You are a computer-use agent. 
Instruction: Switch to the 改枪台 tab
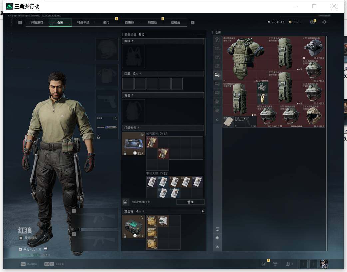pyautogui.click(x=175, y=22)
